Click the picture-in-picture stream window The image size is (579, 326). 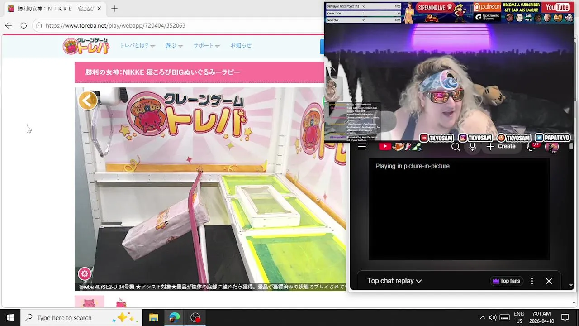pos(449,72)
